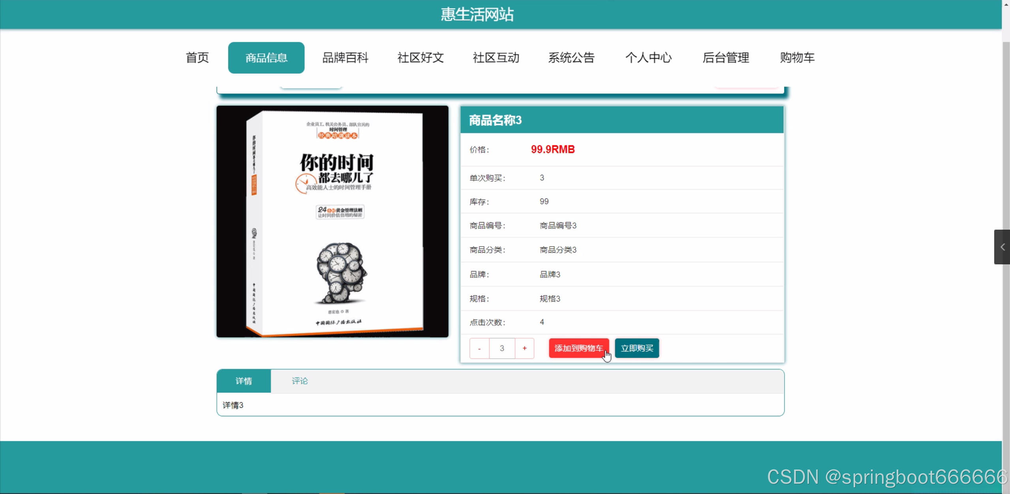Decrease quantity with minus button
This screenshot has height=494, width=1010.
(479, 348)
